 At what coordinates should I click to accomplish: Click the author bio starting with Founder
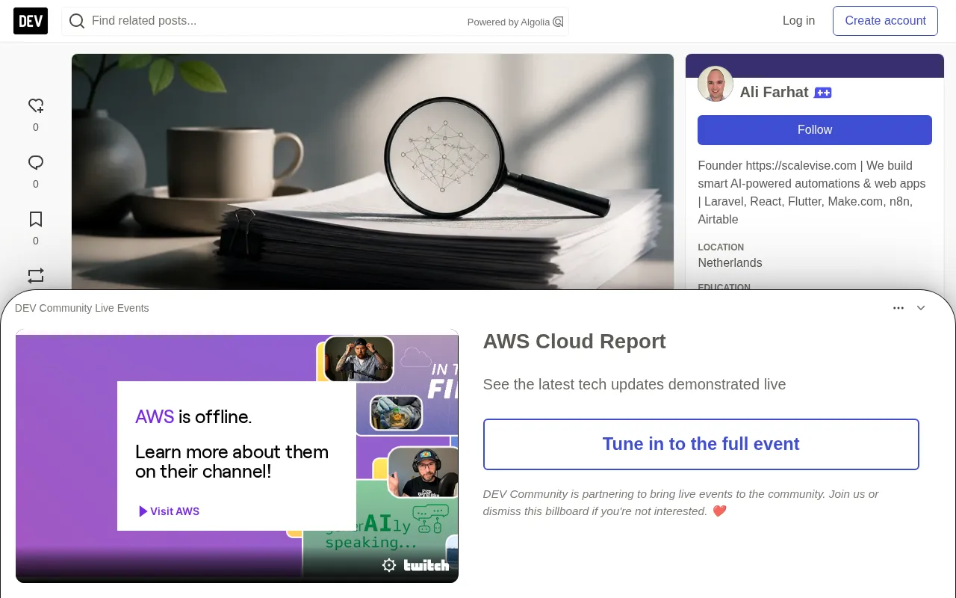812,192
